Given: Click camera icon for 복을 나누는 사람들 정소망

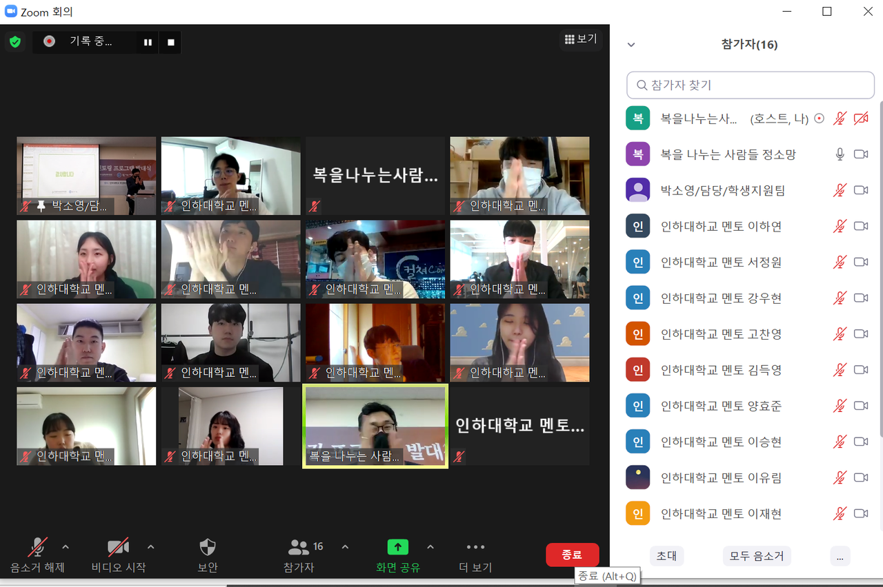Looking at the screenshot, I should [861, 154].
